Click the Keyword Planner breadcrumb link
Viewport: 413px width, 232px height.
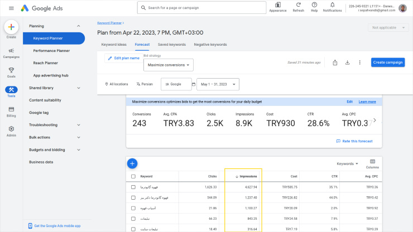[x=109, y=23]
